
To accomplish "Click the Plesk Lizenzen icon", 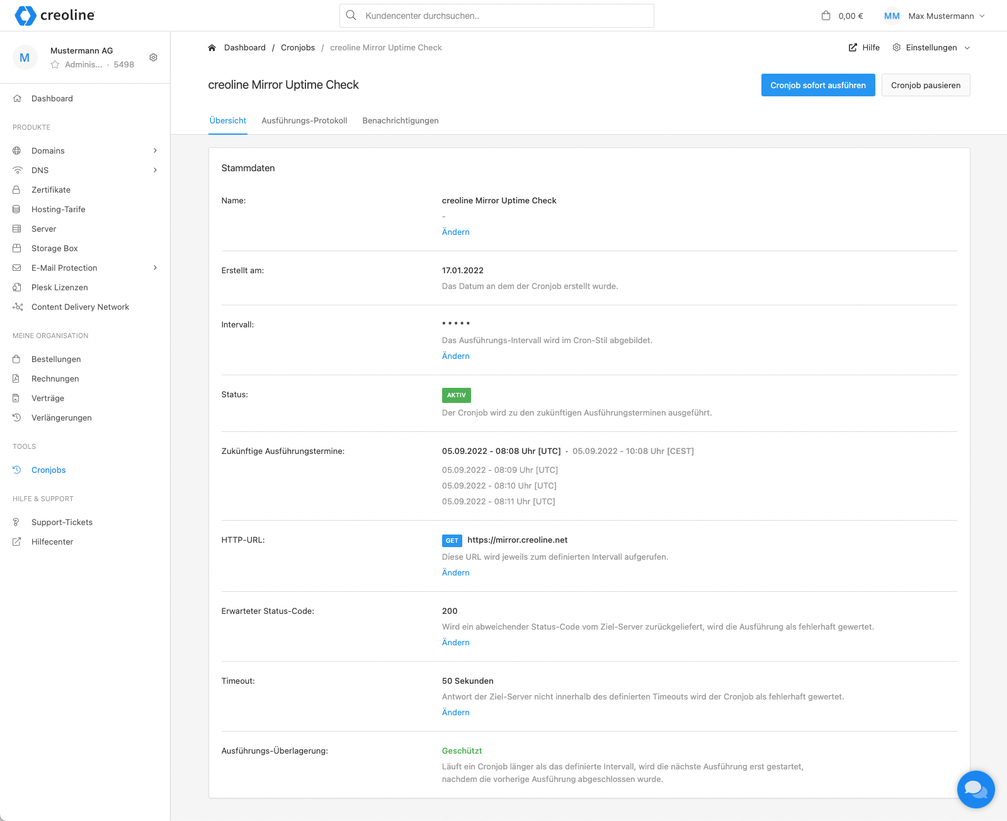I will pyautogui.click(x=17, y=287).
